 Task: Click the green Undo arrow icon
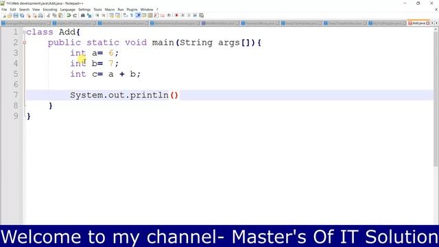69,15
